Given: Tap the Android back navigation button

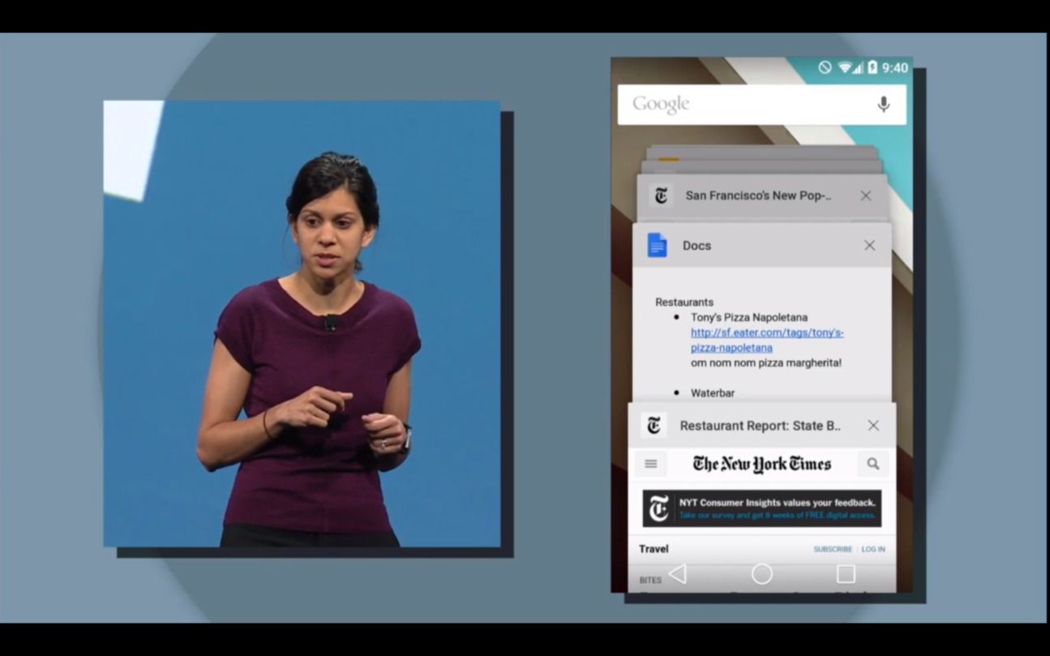Looking at the screenshot, I should [678, 574].
